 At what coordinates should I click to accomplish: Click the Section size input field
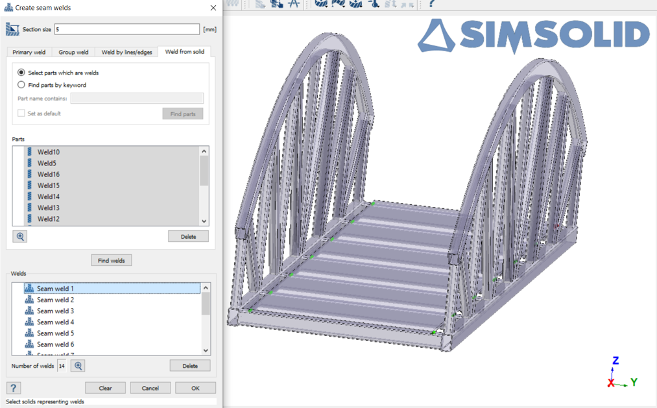tap(127, 29)
